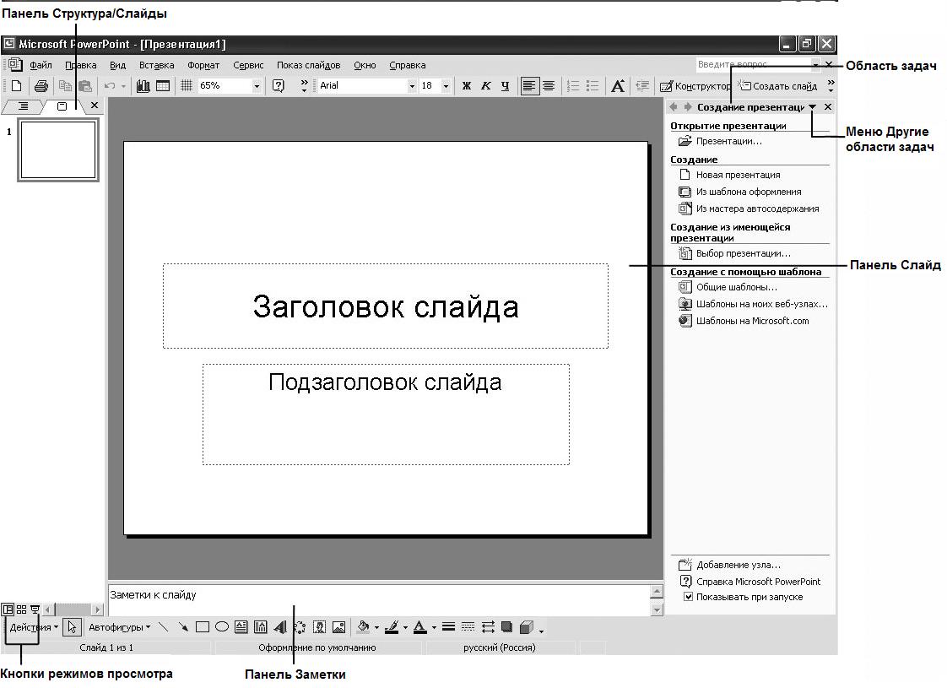
Task: Open the font size 18 dropdown
Action: coord(446,86)
